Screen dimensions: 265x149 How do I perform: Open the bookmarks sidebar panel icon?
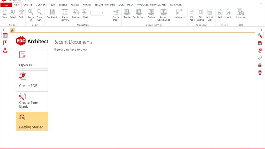coord(5,43)
